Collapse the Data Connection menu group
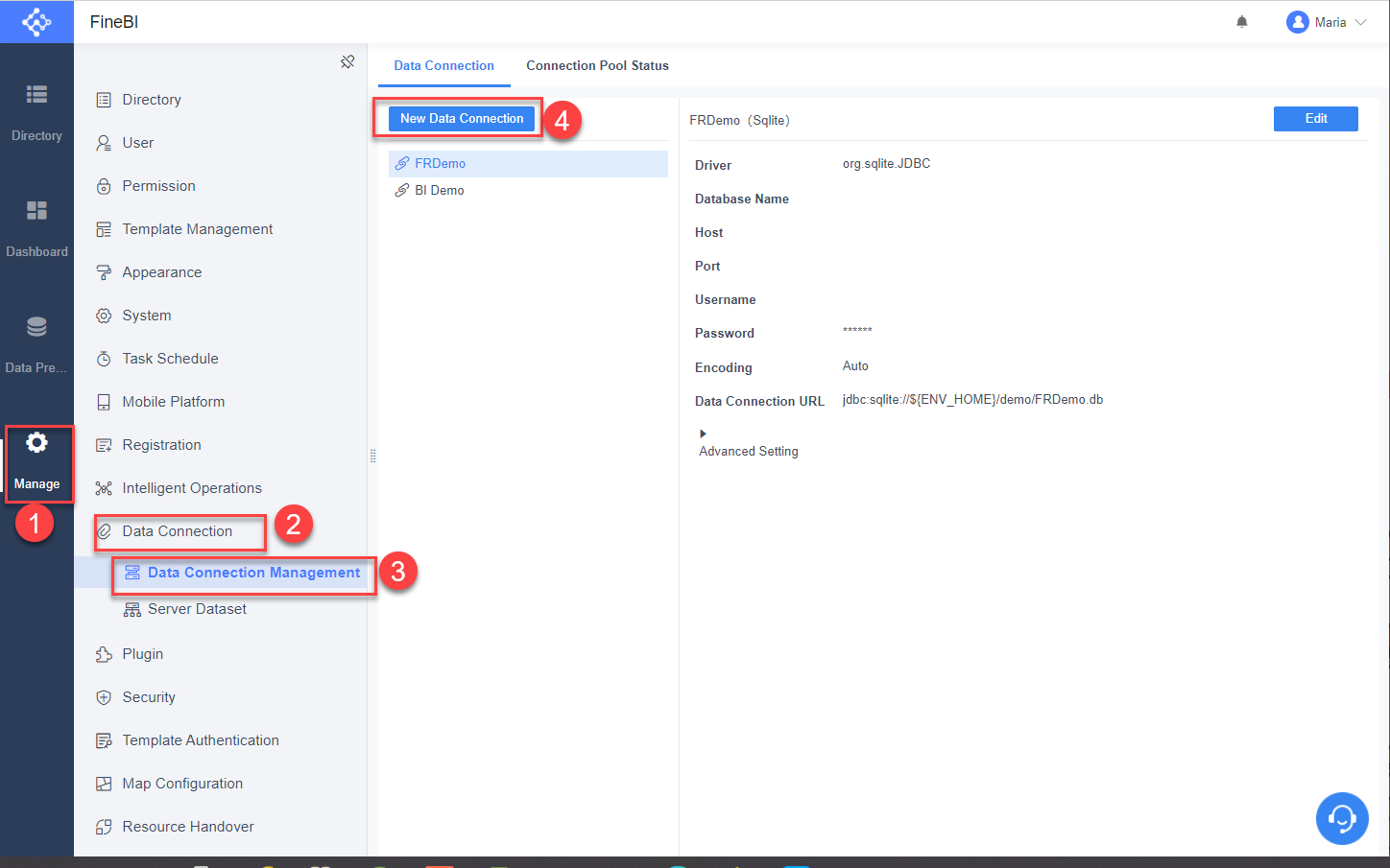The height and width of the screenshot is (868, 1390). (x=180, y=531)
